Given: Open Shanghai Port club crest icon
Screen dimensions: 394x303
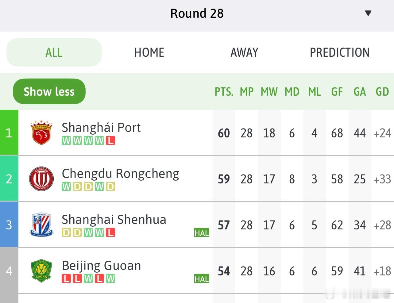Looking at the screenshot, I should (41, 133).
